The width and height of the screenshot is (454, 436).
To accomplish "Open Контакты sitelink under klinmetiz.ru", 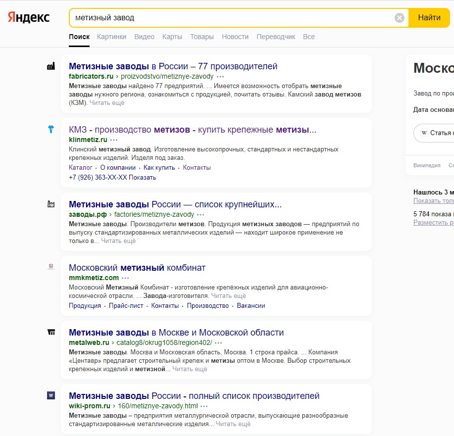I will [x=197, y=168].
